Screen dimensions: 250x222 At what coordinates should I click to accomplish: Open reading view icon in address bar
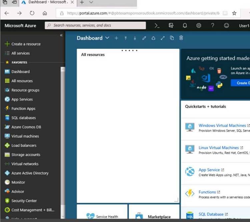(225, 13)
